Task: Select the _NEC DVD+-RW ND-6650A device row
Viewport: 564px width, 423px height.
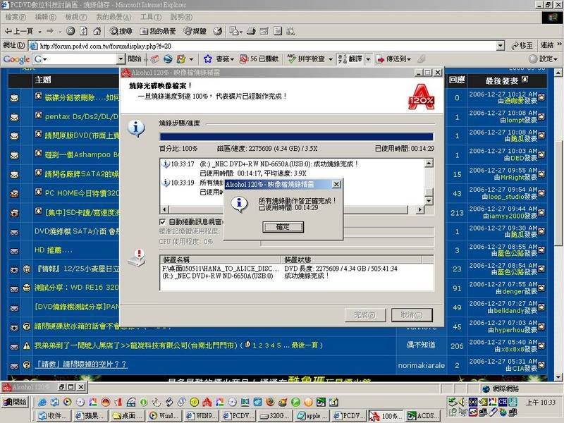Action: pos(297,276)
